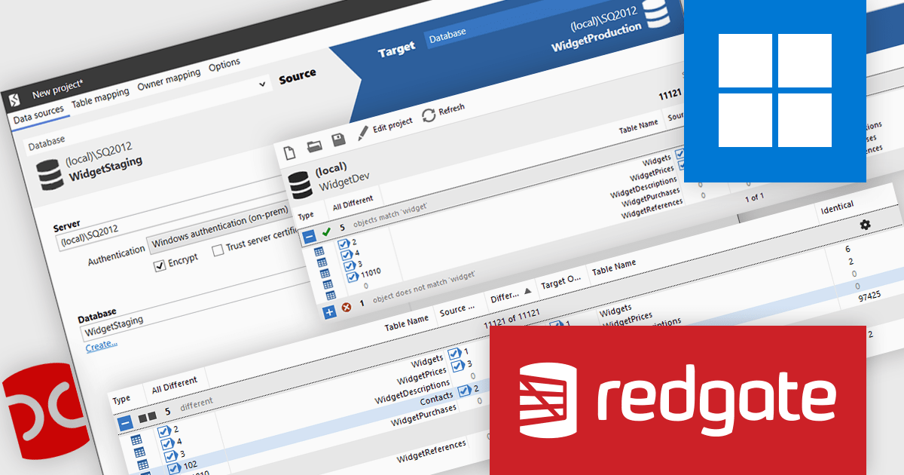Click the WidgetDev database icon
Screen dimensions: 904x475
click(x=300, y=185)
